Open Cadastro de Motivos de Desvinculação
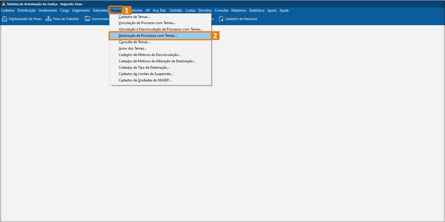Viewport: 445px width, 222px height. (x=149, y=55)
